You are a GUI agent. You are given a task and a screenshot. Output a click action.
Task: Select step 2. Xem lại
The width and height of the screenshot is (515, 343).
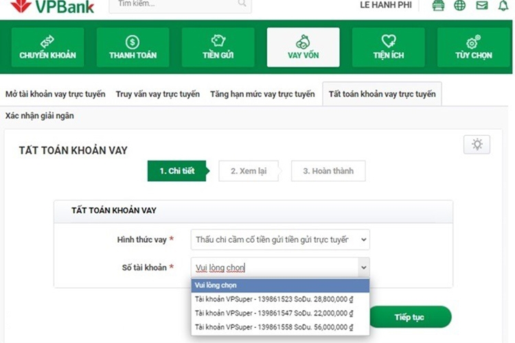(x=249, y=171)
